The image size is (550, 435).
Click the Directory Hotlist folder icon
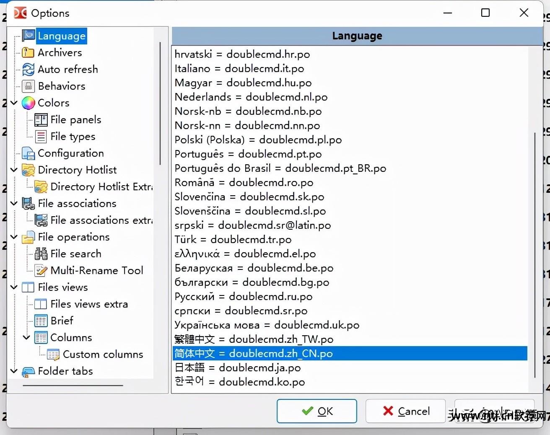coord(28,170)
